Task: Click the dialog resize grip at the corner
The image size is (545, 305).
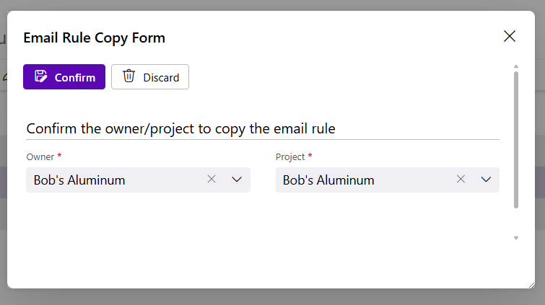Action: click(531, 285)
